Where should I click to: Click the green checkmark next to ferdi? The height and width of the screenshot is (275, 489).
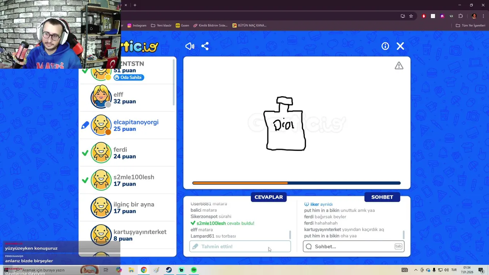(x=85, y=153)
